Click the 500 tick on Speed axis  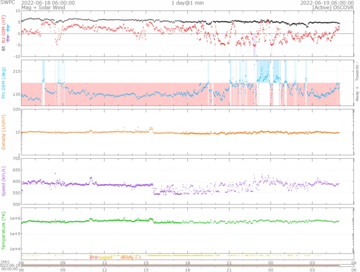[x=17, y=204]
